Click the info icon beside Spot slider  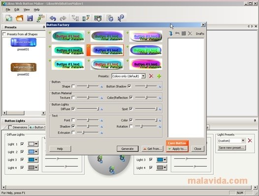pos(160,109)
